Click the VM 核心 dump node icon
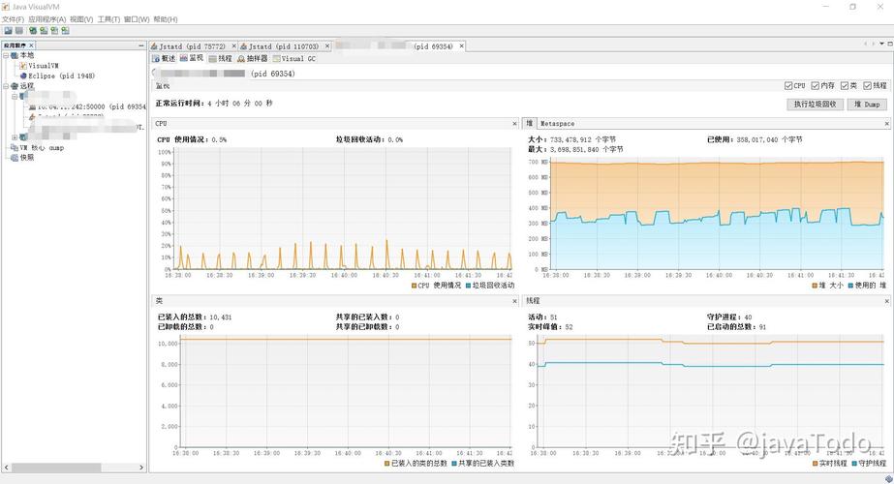894x484 pixels. (x=15, y=148)
